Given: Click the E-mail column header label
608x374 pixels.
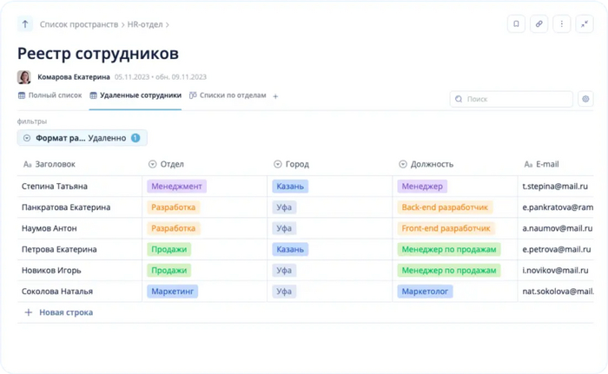Looking at the screenshot, I should click(547, 164).
